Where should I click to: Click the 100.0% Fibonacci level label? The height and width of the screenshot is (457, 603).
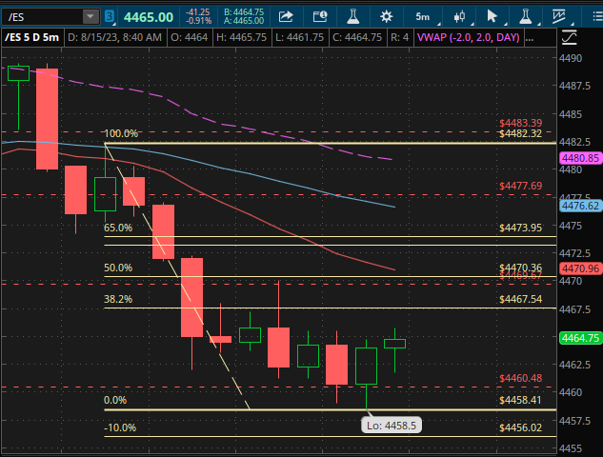pos(121,133)
